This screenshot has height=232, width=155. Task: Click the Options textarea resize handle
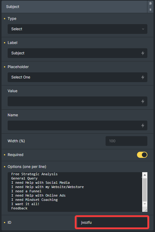pos(146,210)
